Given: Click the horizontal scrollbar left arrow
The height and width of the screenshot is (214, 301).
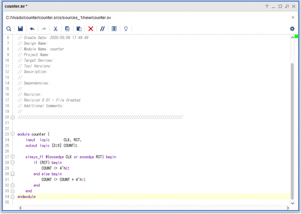Looking at the screenshot, I should click(20, 209).
